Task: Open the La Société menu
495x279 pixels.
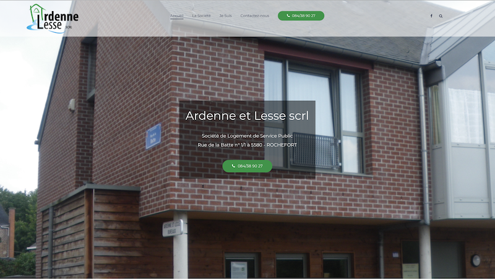Action: (x=202, y=16)
